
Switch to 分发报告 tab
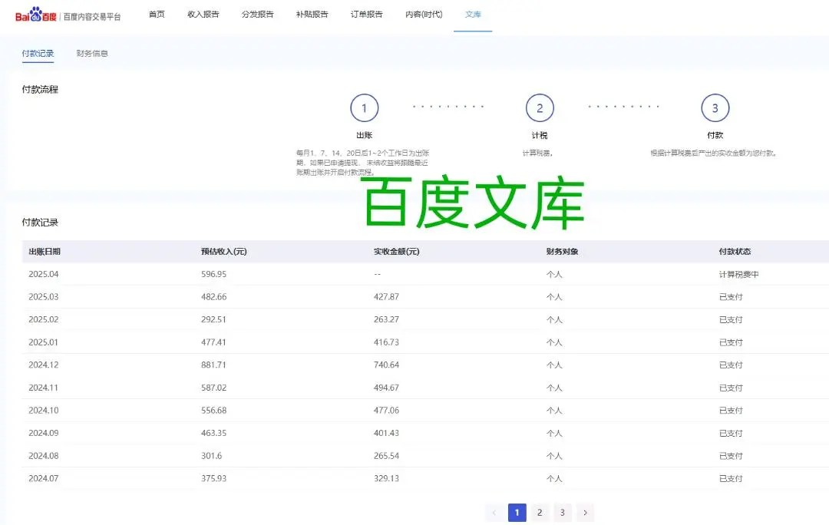[x=257, y=15]
